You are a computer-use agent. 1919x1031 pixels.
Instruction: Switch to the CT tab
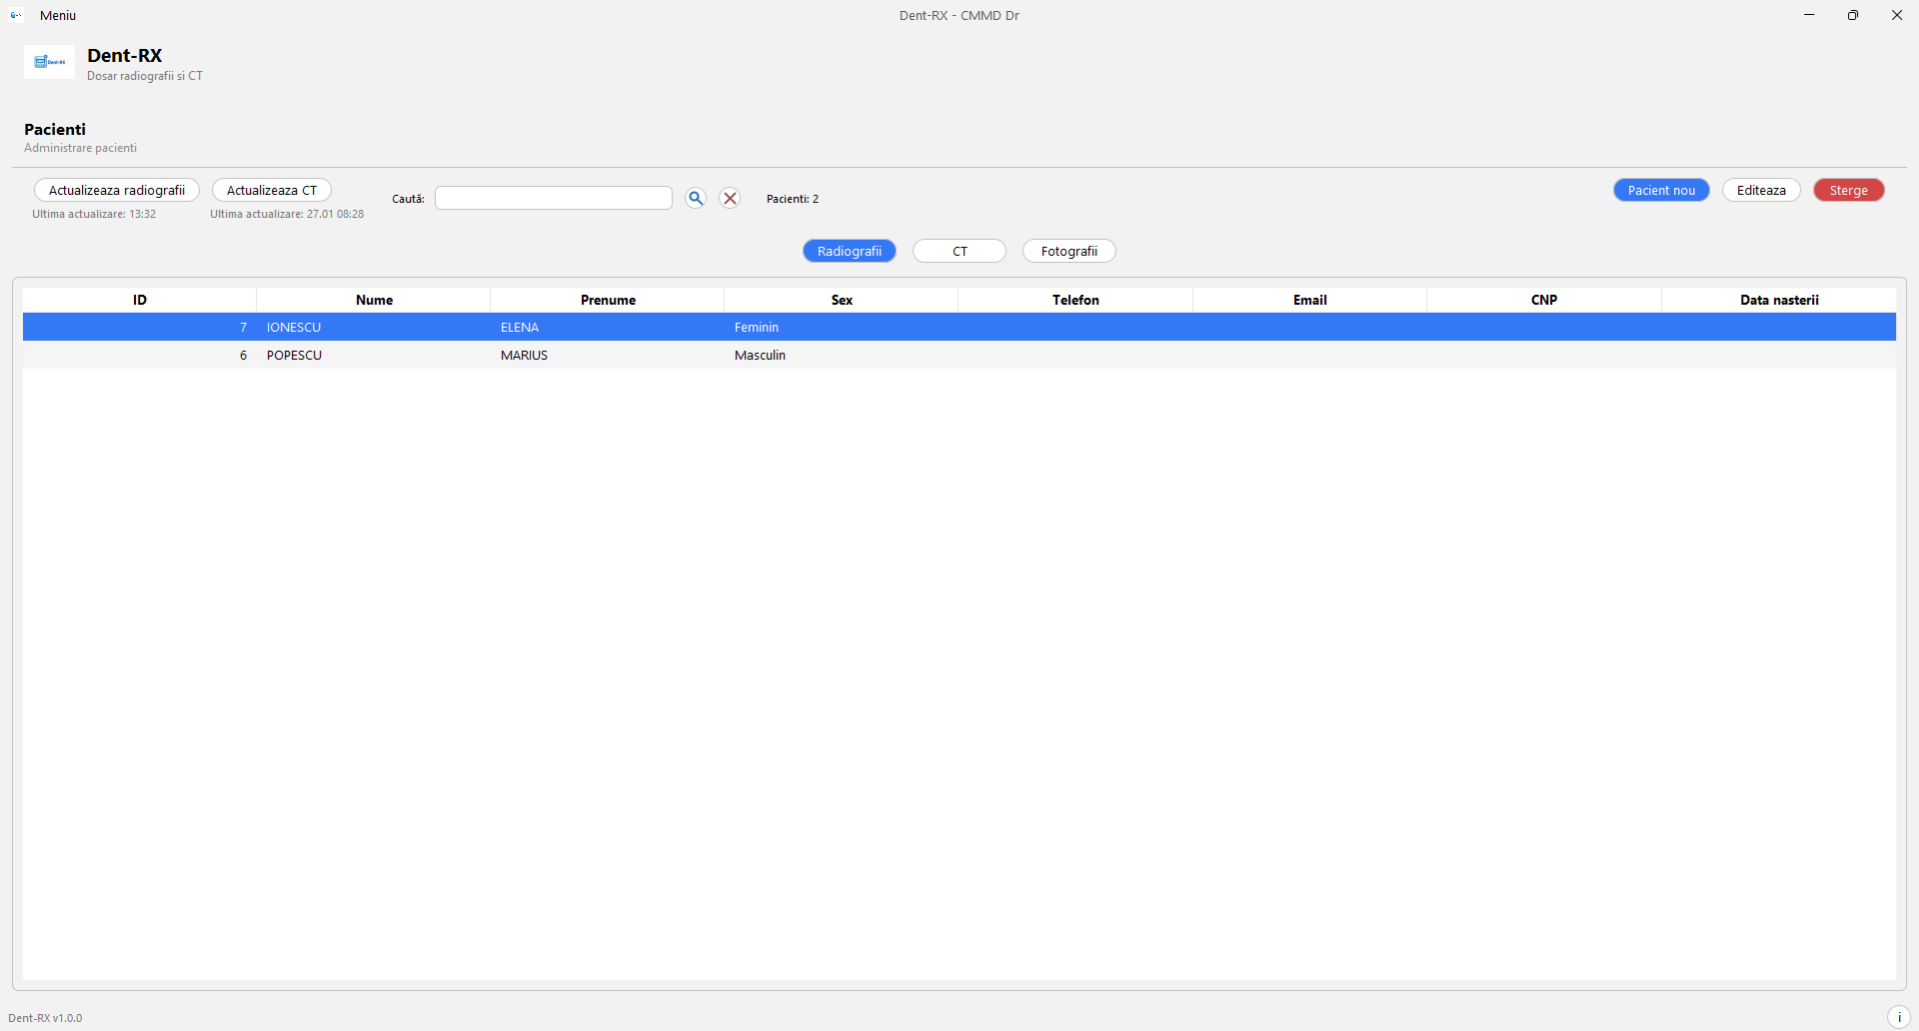point(959,251)
